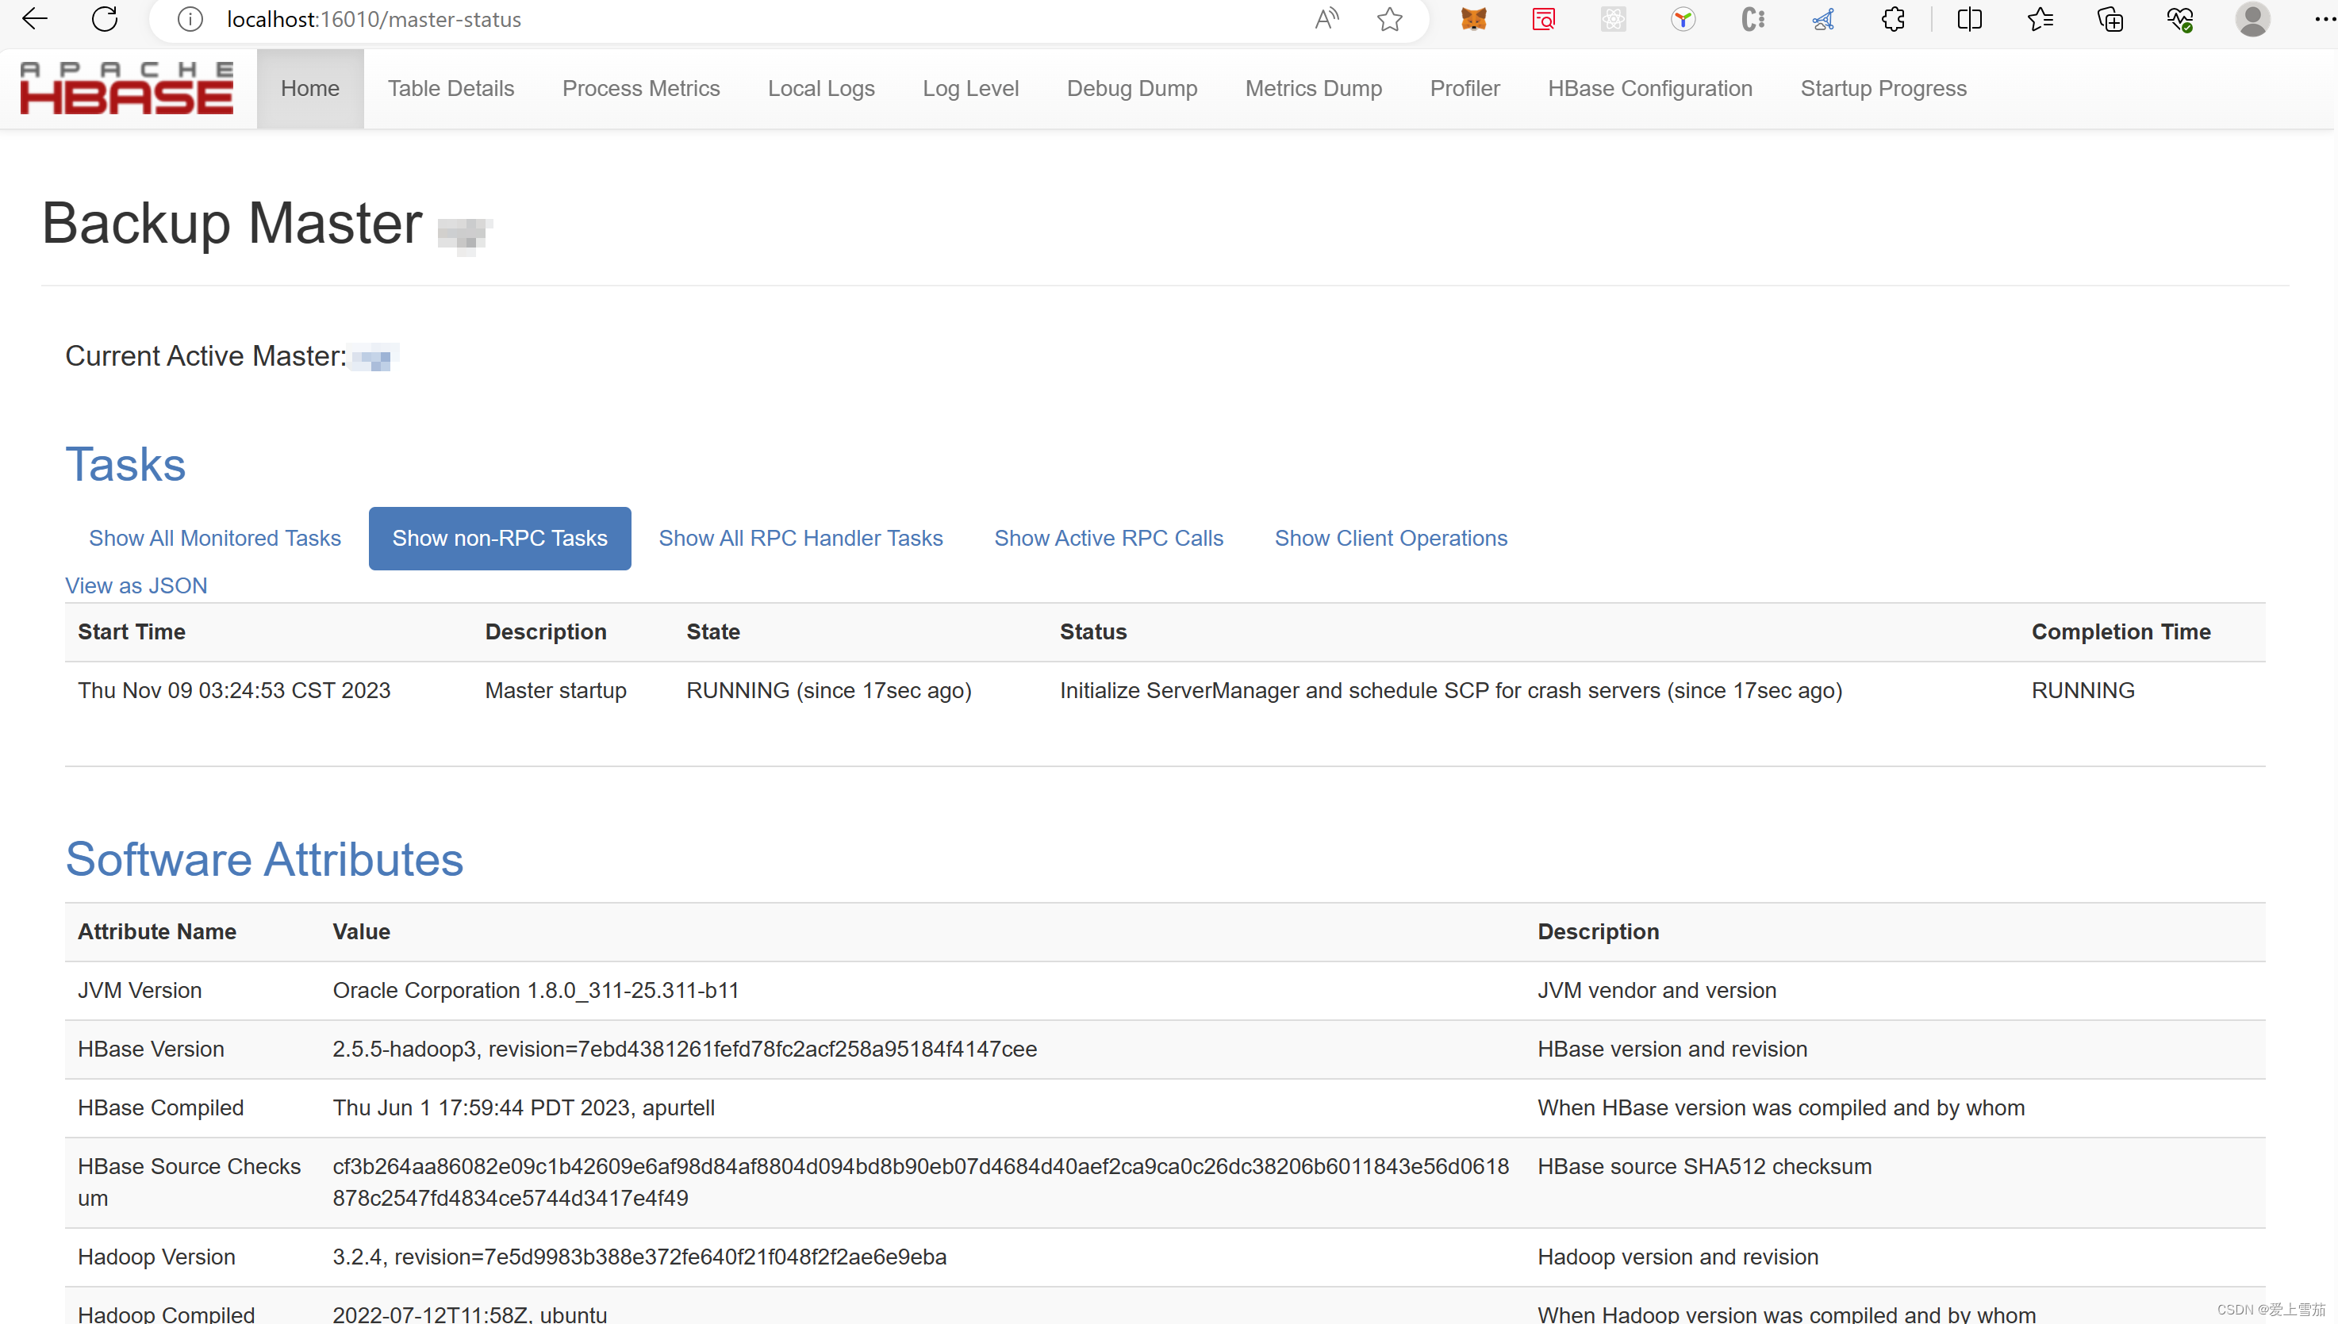Screen dimensions: 2338x1324
Task: Open the browser profile avatar
Action: point(2252,19)
